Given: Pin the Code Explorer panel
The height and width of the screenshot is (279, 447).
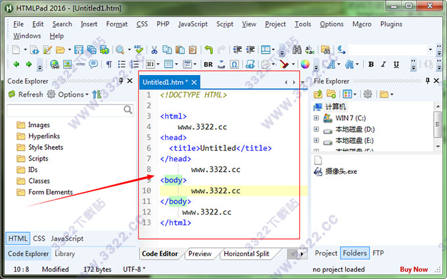Looking at the screenshot, I should [x=121, y=81].
